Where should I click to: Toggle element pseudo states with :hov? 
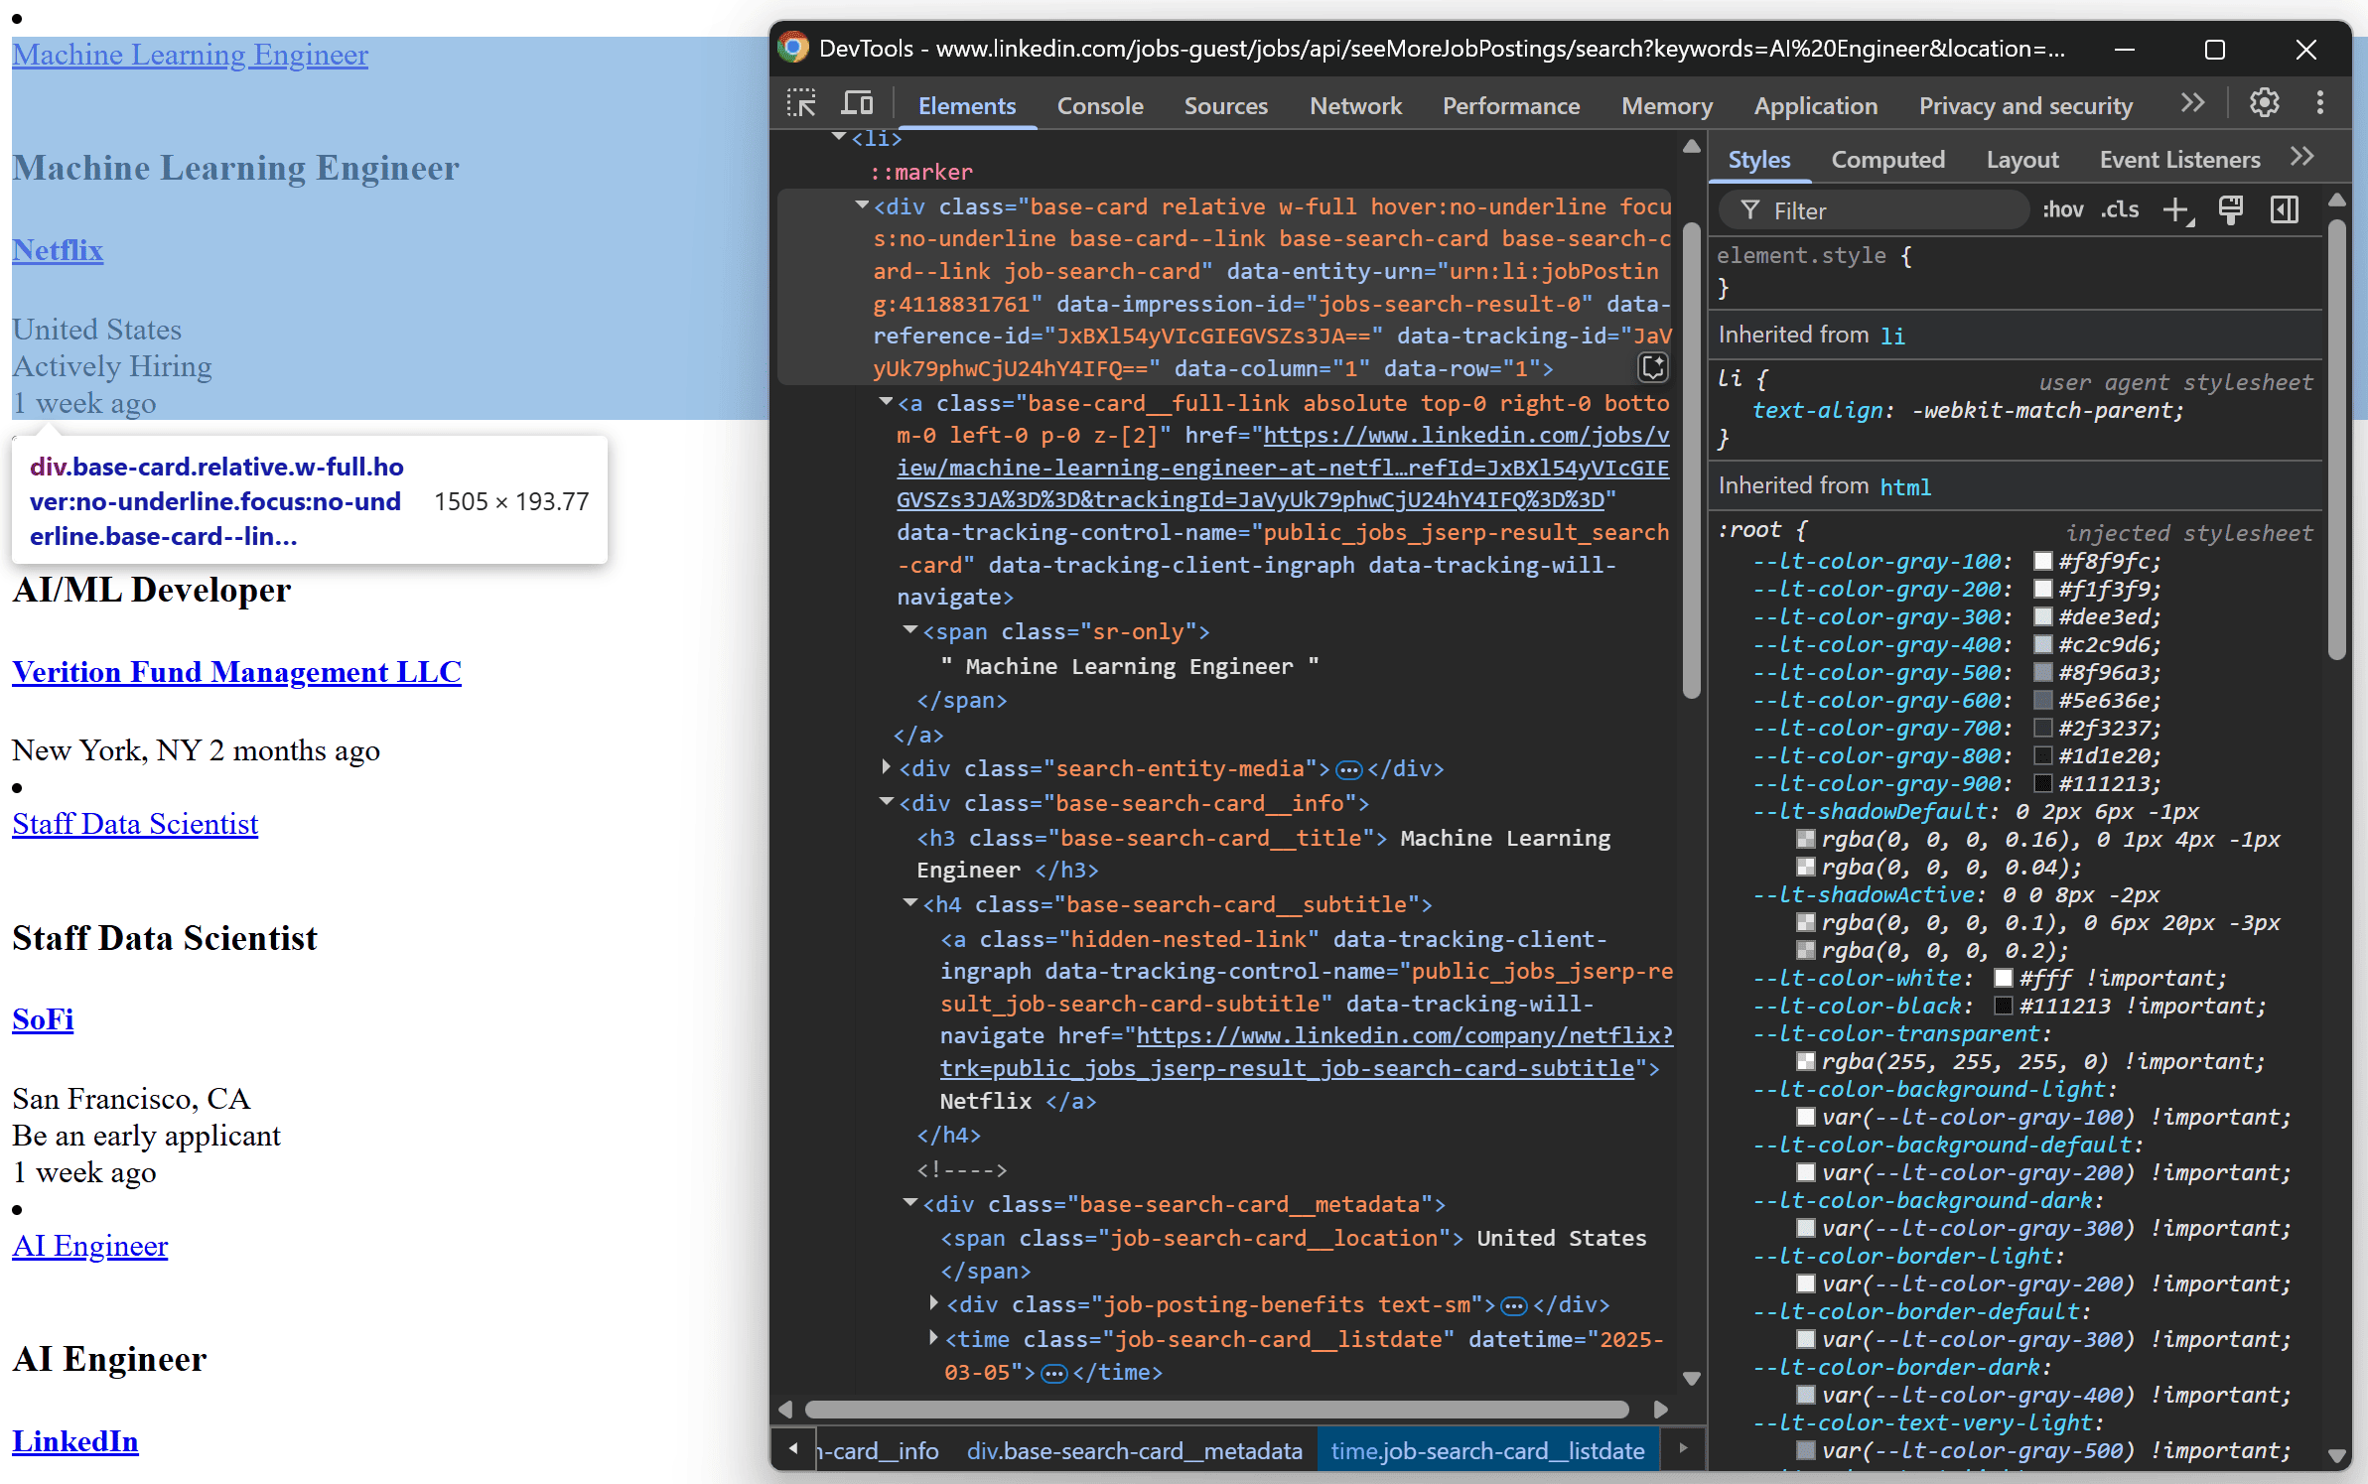(x=2063, y=210)
